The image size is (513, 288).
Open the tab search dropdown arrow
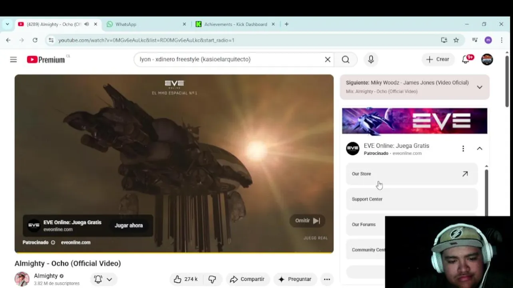[7, 24]
